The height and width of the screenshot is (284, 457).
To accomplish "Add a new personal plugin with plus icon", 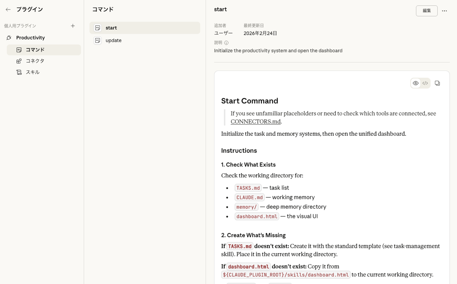I will pyautogui.click(x=73, y=26).
